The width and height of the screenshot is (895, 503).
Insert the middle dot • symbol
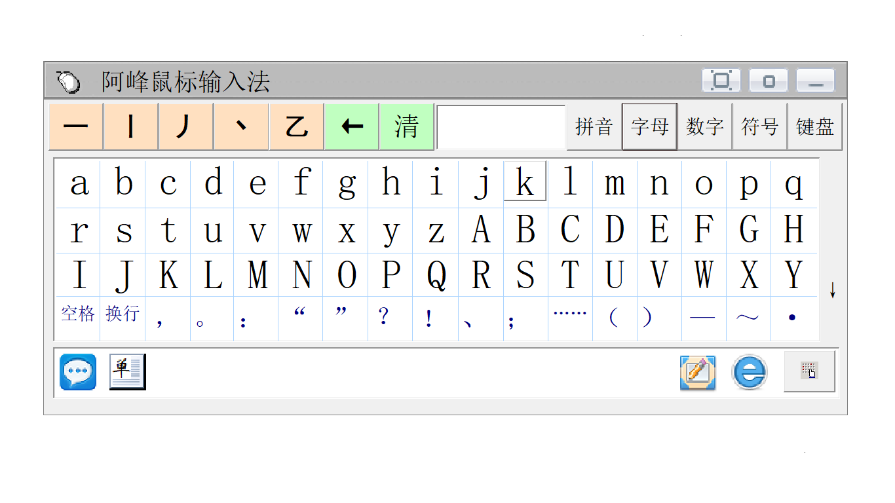coord(794,318)
